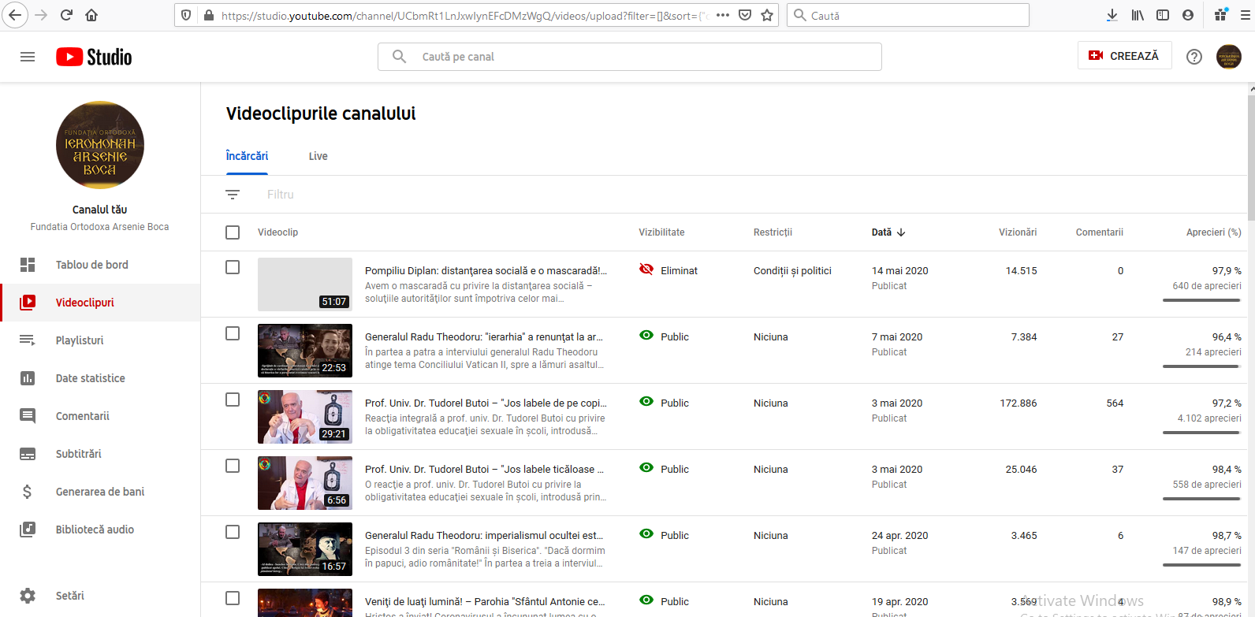
Task: Tick the select-all videos checkbox
Action: [233, 232]
